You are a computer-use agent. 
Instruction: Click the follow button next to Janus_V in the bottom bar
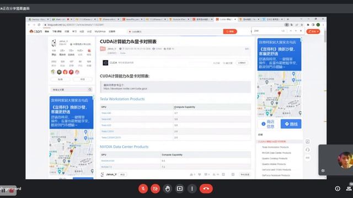point(122,174)
